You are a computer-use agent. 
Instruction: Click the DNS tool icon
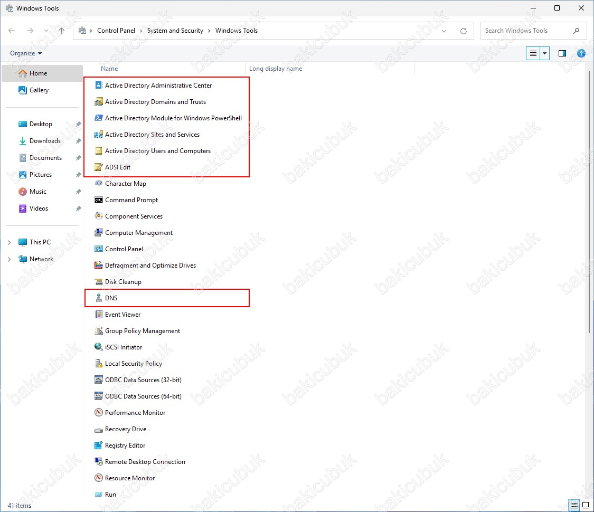point(99,298)
